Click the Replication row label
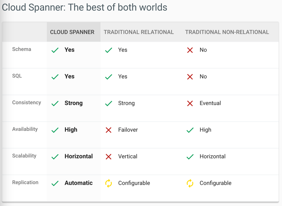 pos(25,183)
